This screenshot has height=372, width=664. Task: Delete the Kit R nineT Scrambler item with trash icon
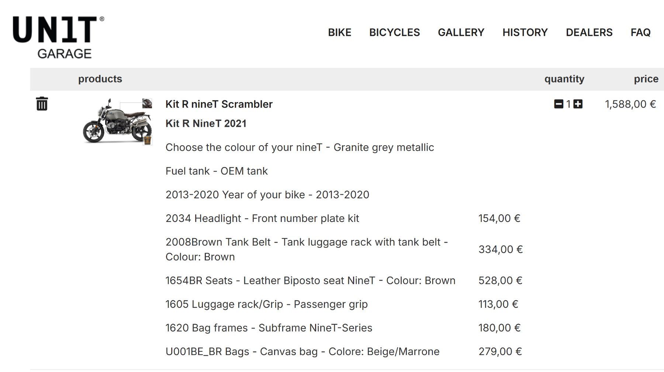pyautogui.click(x=42, y=104)
